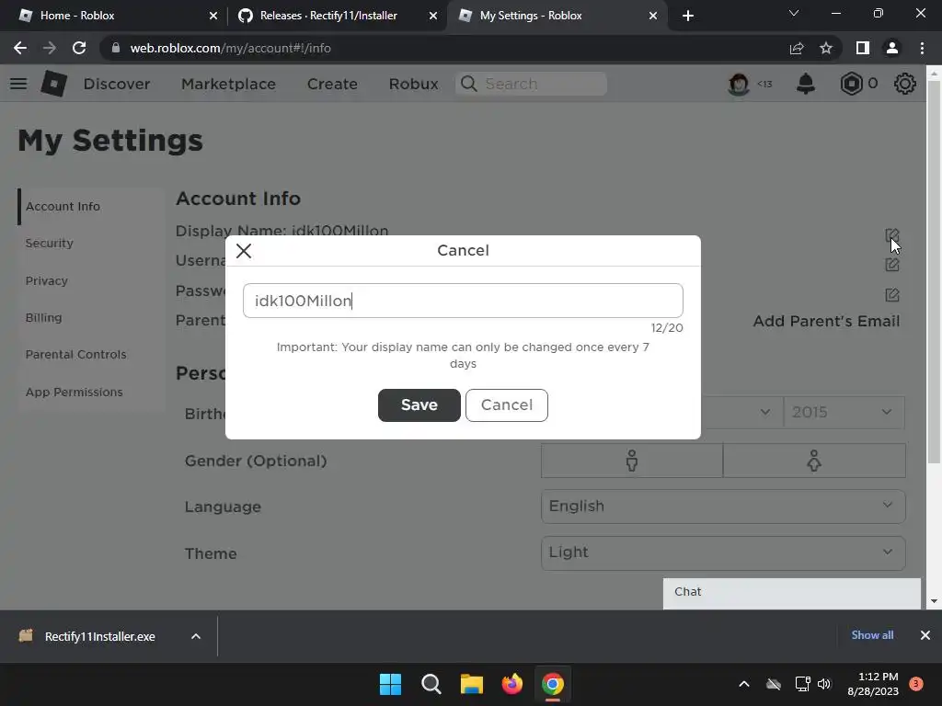942x706 pixels.
Task: Select Parental Controls sidebar tab
Action: coord(92,355)
